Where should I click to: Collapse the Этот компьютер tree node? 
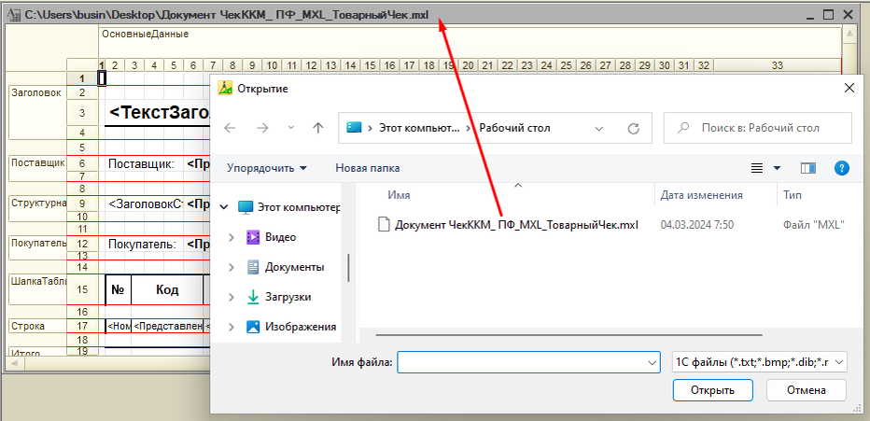(224, 207)
